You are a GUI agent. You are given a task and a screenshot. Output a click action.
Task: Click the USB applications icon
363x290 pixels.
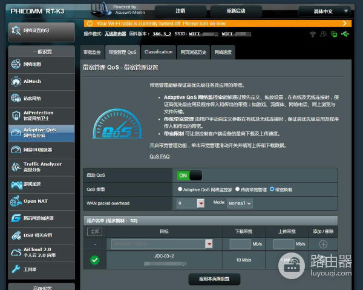click(x=16, y=236)
